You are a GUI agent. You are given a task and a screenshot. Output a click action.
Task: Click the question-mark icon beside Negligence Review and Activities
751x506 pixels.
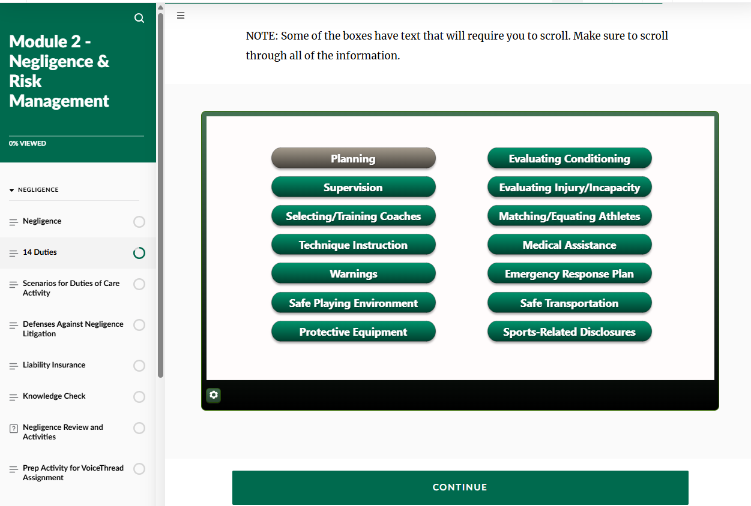[x=13, y=428]
